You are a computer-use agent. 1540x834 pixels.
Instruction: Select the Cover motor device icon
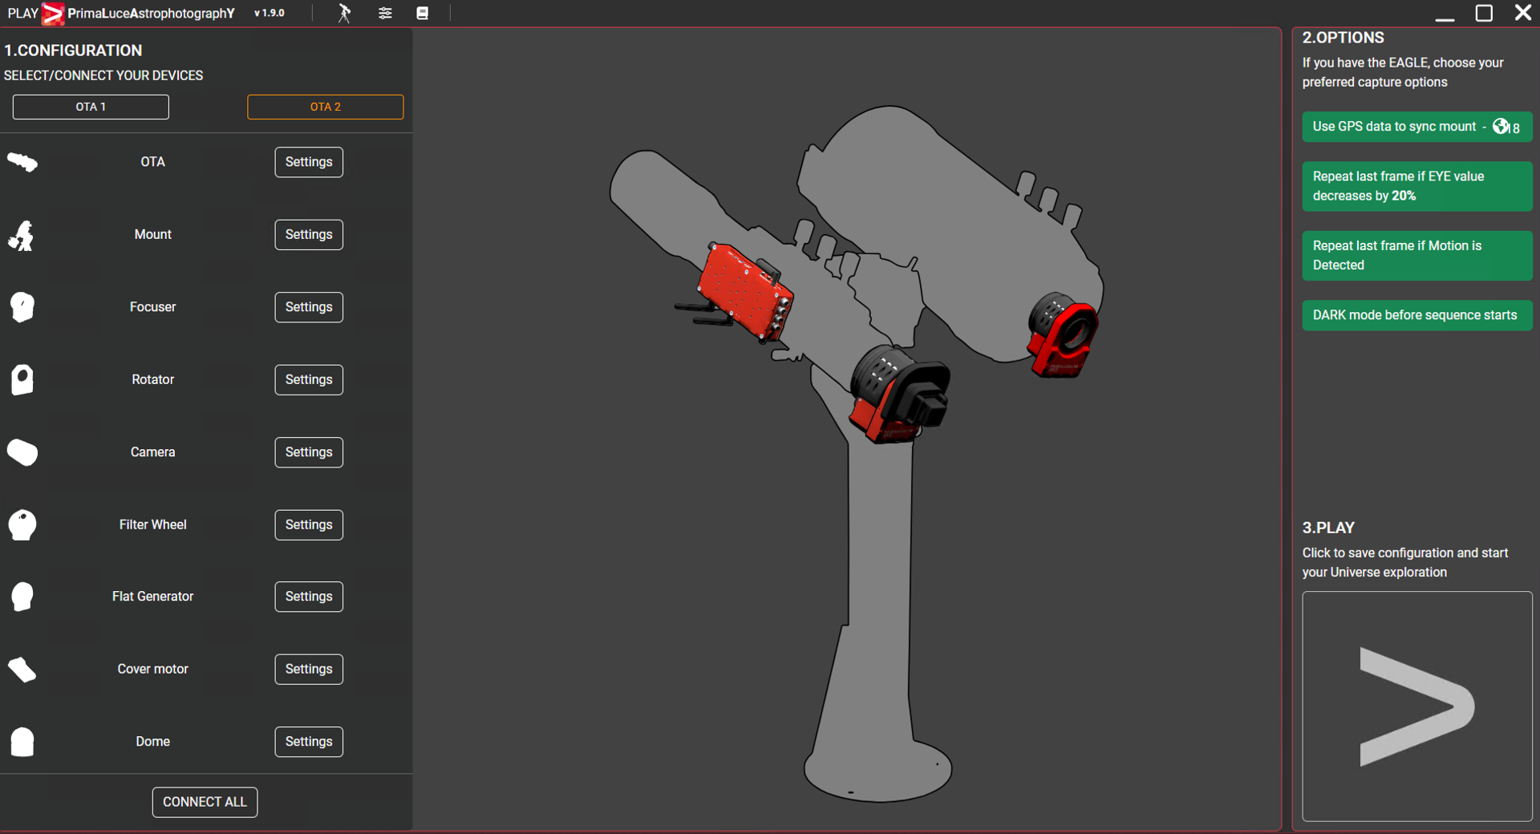(22, 670)
